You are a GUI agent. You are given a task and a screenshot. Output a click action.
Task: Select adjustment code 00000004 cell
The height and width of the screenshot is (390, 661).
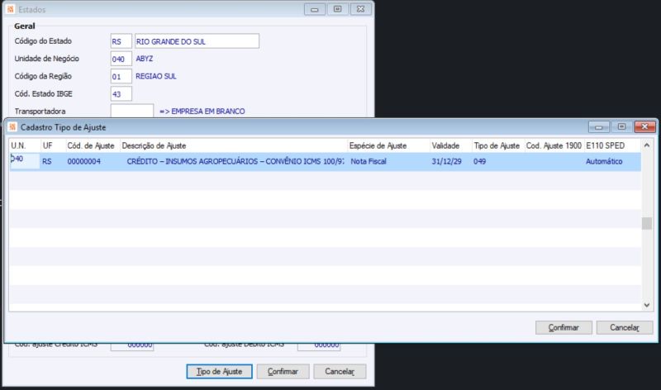(93, 161)
